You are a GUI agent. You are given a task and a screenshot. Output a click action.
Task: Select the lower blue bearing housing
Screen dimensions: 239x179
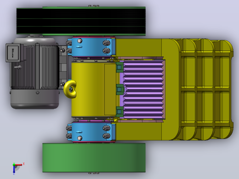pos(93,132)
